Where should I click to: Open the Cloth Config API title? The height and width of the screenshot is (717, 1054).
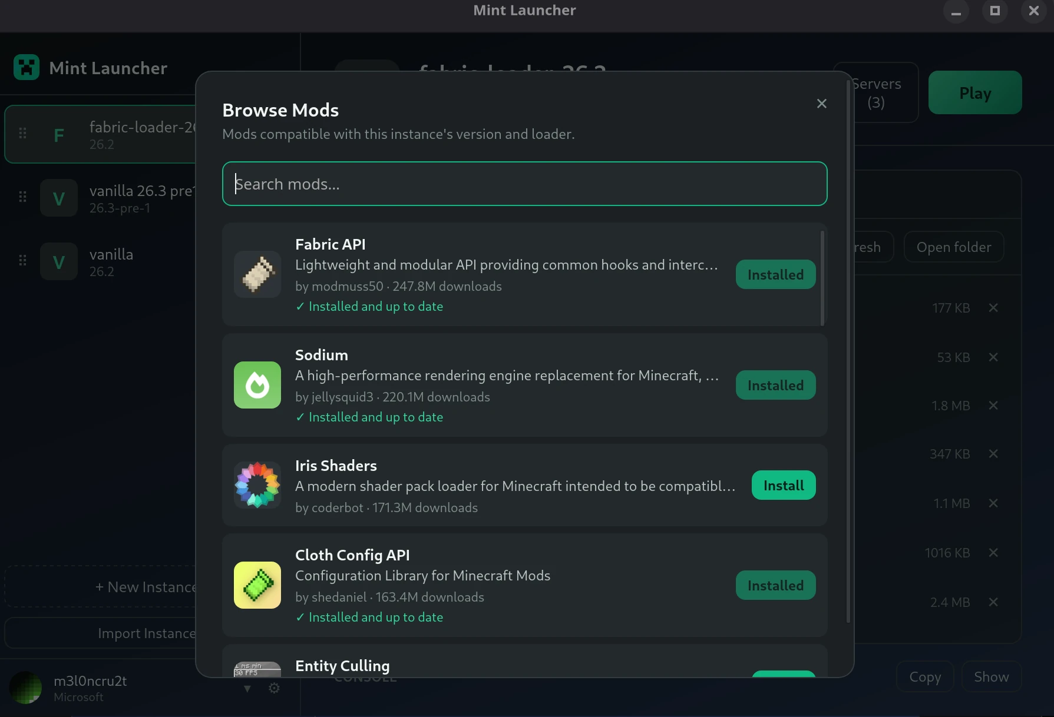tap(352, 555)
